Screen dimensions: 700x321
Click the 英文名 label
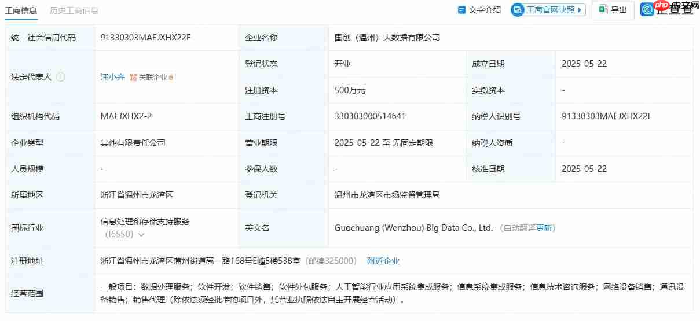pos(257,228)
